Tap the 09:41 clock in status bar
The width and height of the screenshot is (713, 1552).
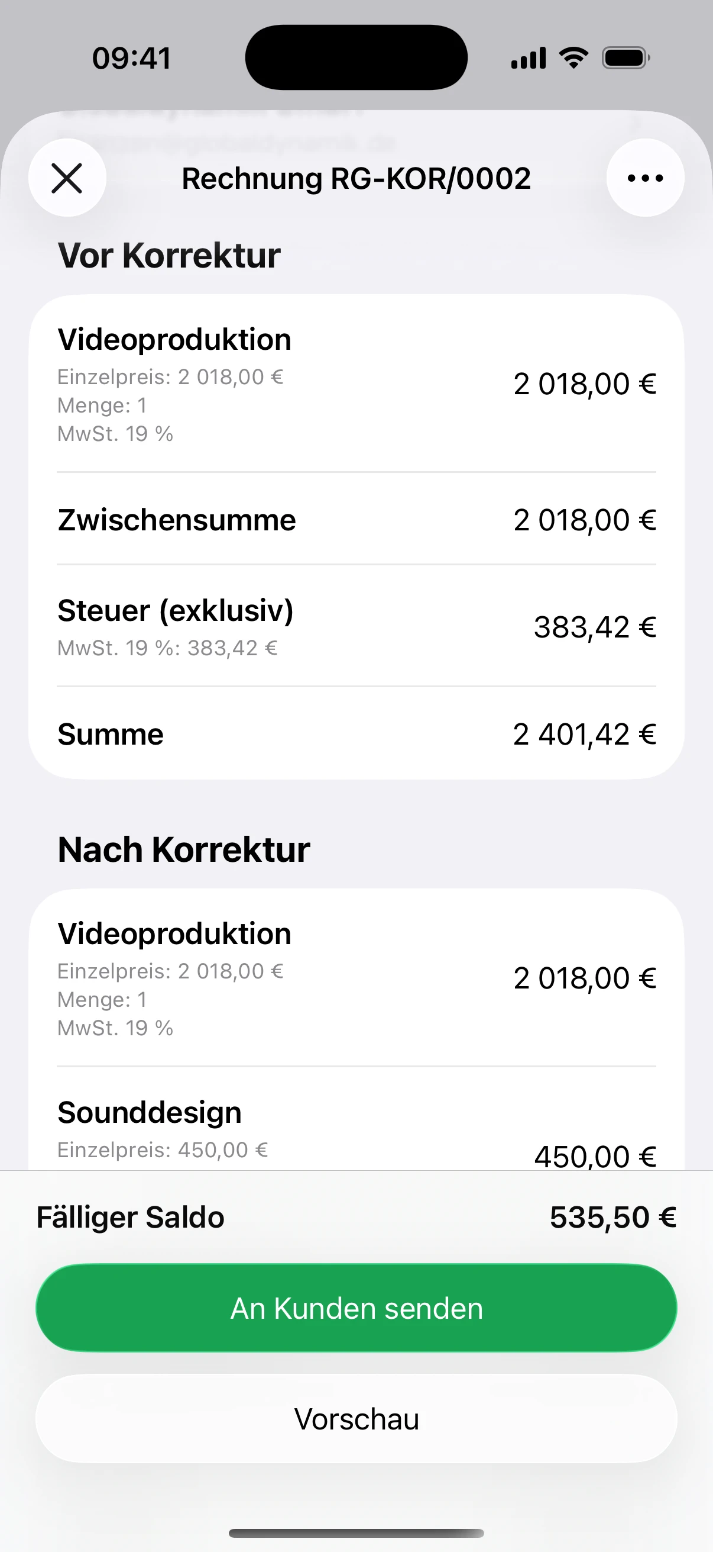(132, 58)
